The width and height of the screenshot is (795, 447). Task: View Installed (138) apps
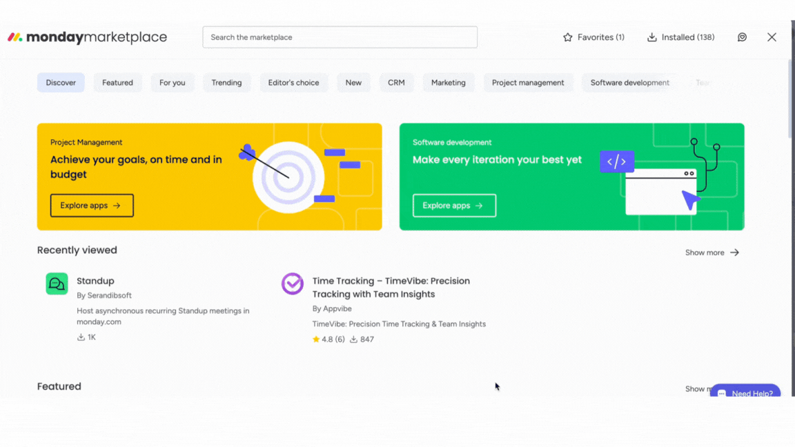pos(681,37)
